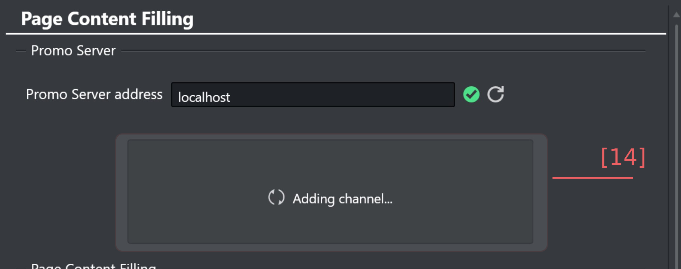Screen dimensions: 681x269
Task: Click the red [14] annotation marker
Action: [x=623, y=157]
